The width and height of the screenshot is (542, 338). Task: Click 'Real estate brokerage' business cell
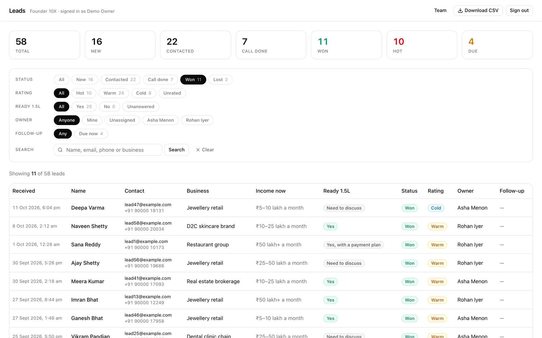pos(213,281)
